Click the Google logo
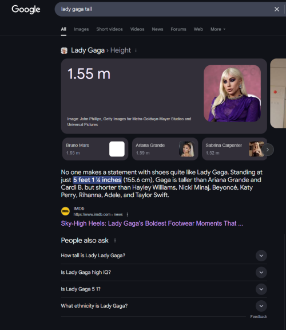Viewport: 286px width, 330px height. 26,9
